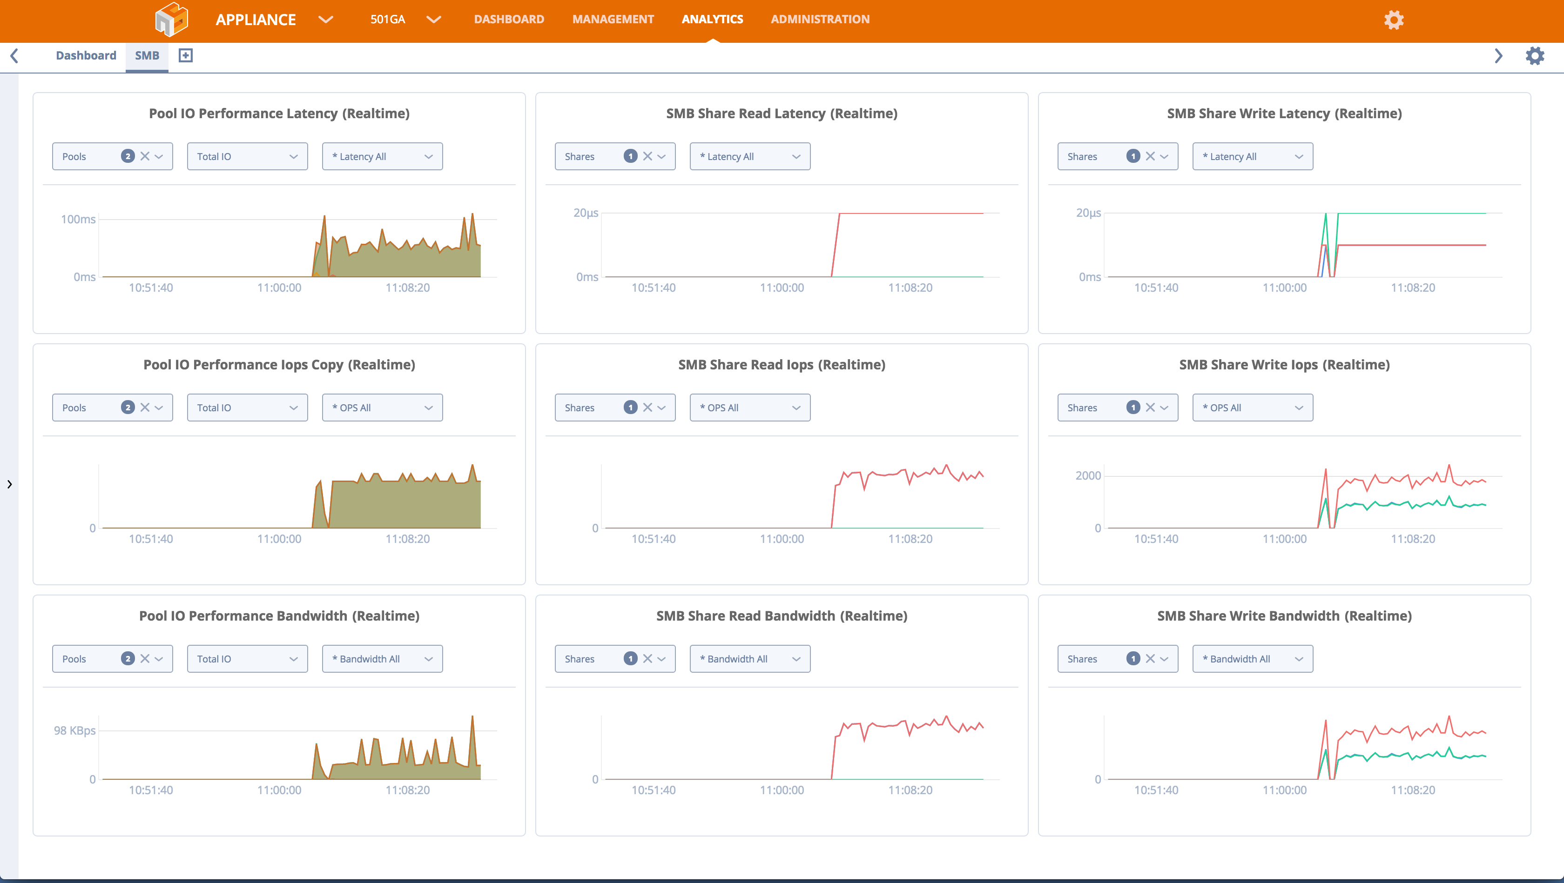Click right arrow to scroll tabs forward
The width and height of the screenshot is (1564, 883).
[1498, 56]
